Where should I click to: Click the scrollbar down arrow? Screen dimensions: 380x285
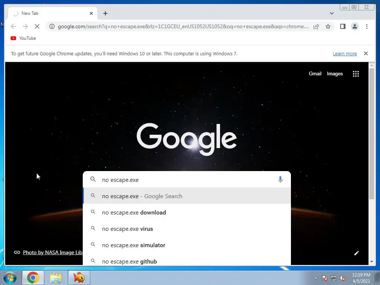click(371, 262)
